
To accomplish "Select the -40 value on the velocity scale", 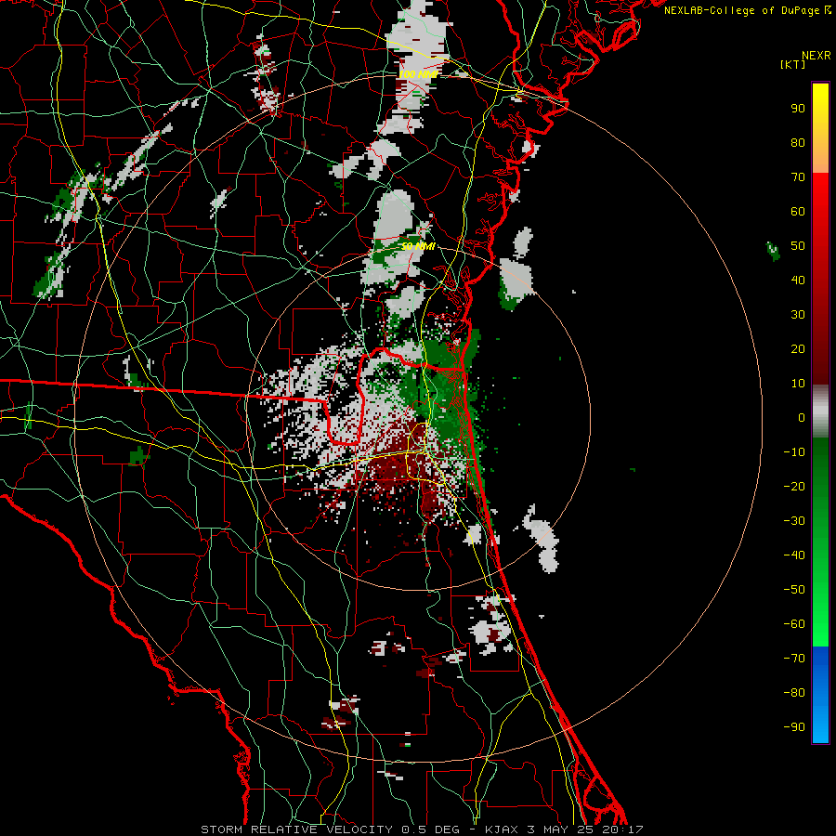I will 794,555.
